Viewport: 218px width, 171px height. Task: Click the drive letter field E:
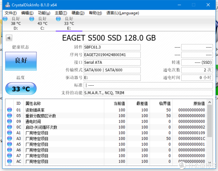pyautogui.click(x=112, y=78)
